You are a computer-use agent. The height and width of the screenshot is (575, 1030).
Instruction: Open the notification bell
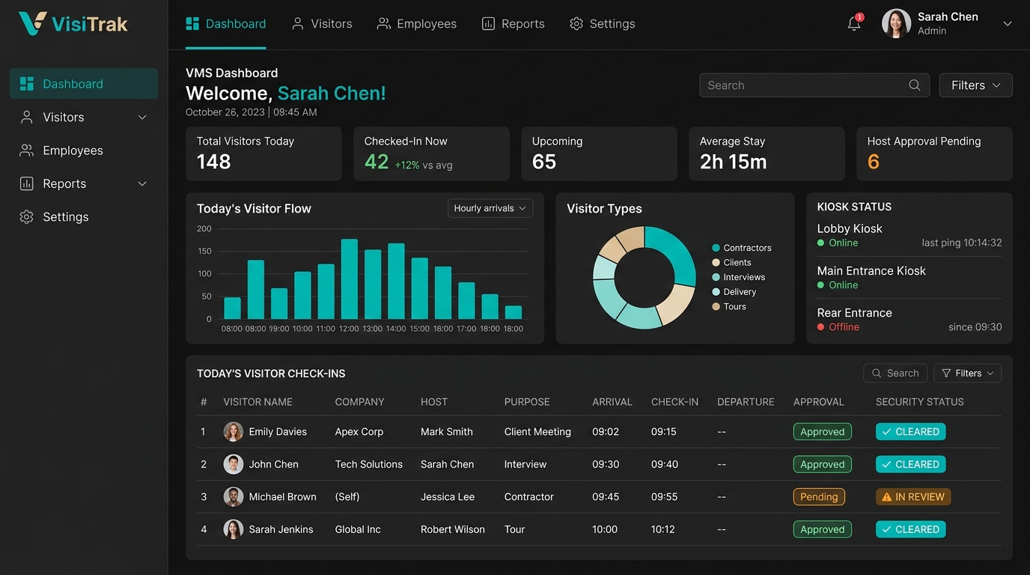click(x=854, y=23)
